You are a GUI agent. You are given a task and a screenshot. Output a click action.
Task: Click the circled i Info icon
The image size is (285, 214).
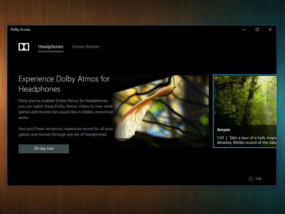pyautogui.click(x=251, y=179)
